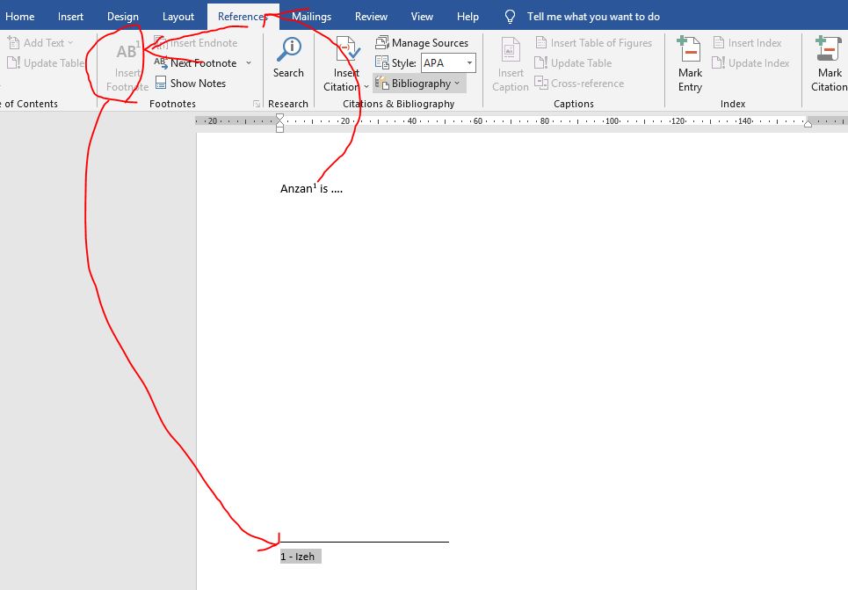Open the Layout ribbon tab
Screen dimensions: 848x590
point(178,17)
